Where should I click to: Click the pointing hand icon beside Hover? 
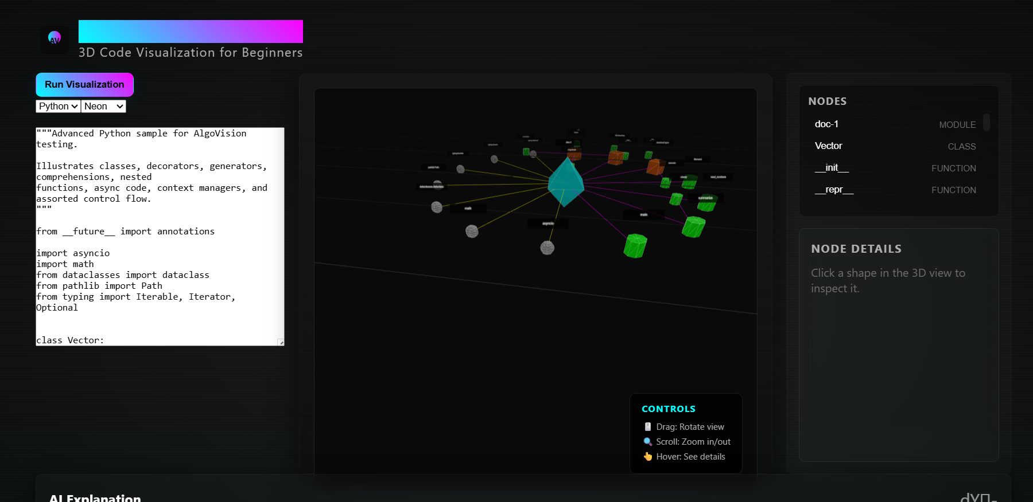click(648, 457)
